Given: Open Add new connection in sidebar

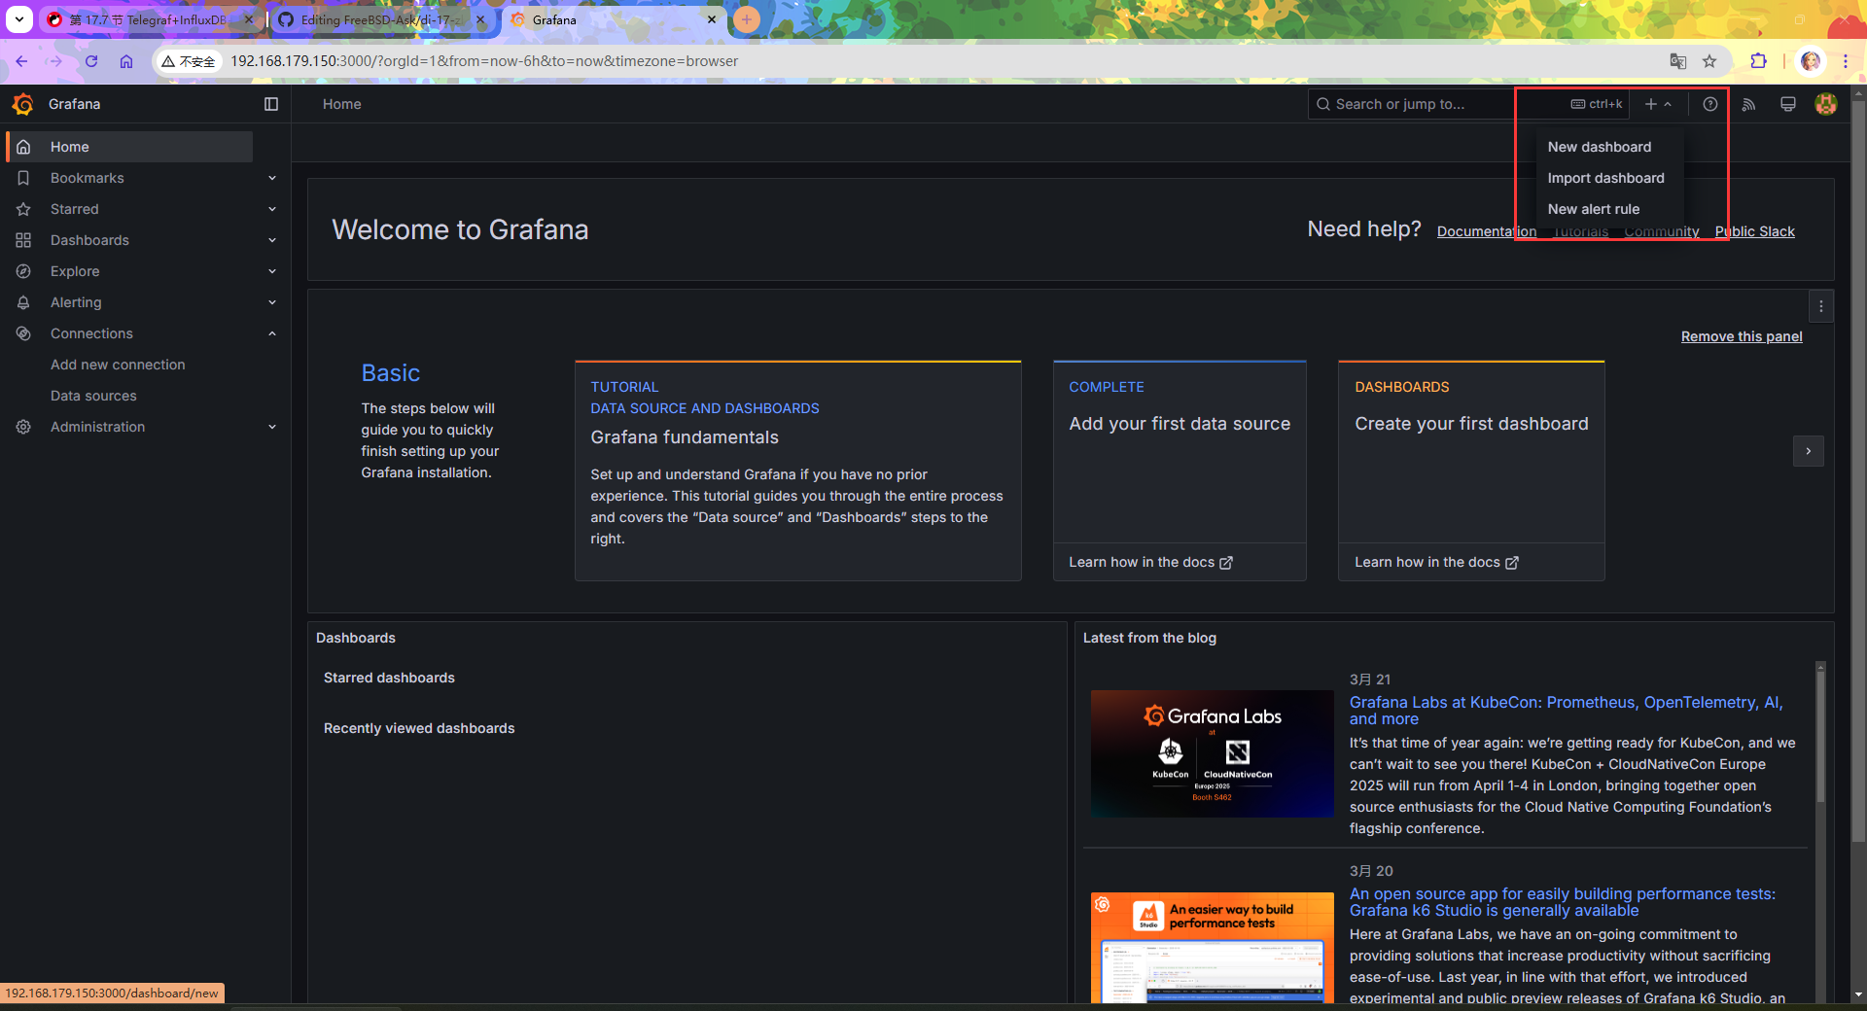Looking at the screenshot, I should [x=118, y=365].
